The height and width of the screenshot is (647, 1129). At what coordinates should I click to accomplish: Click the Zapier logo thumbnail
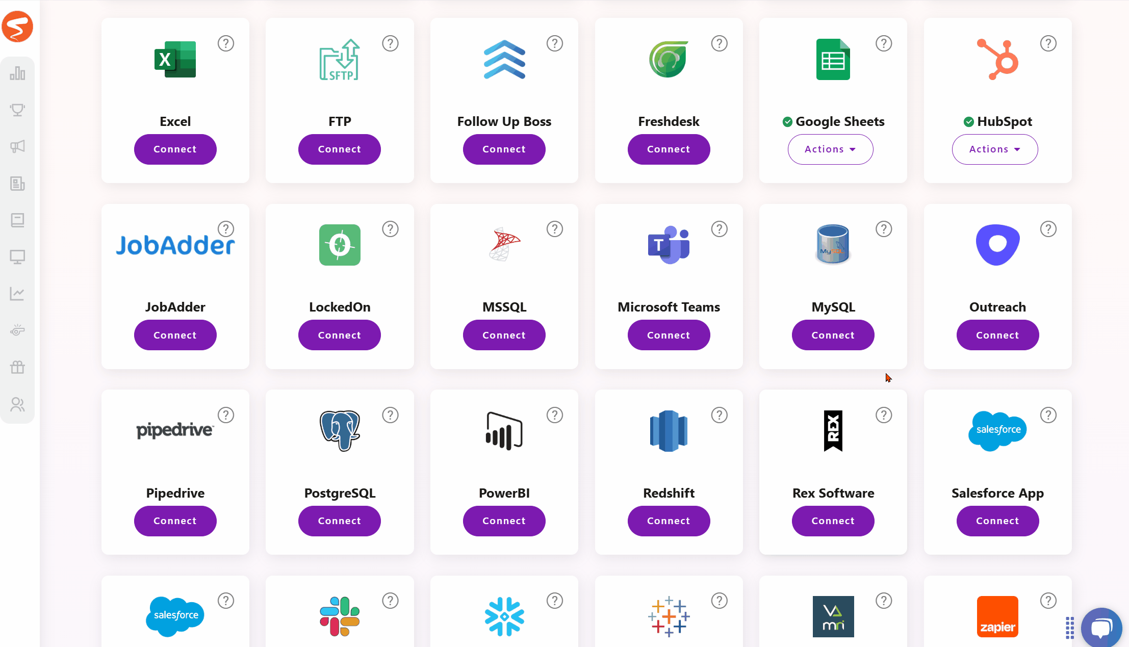[x=997, y=616]
